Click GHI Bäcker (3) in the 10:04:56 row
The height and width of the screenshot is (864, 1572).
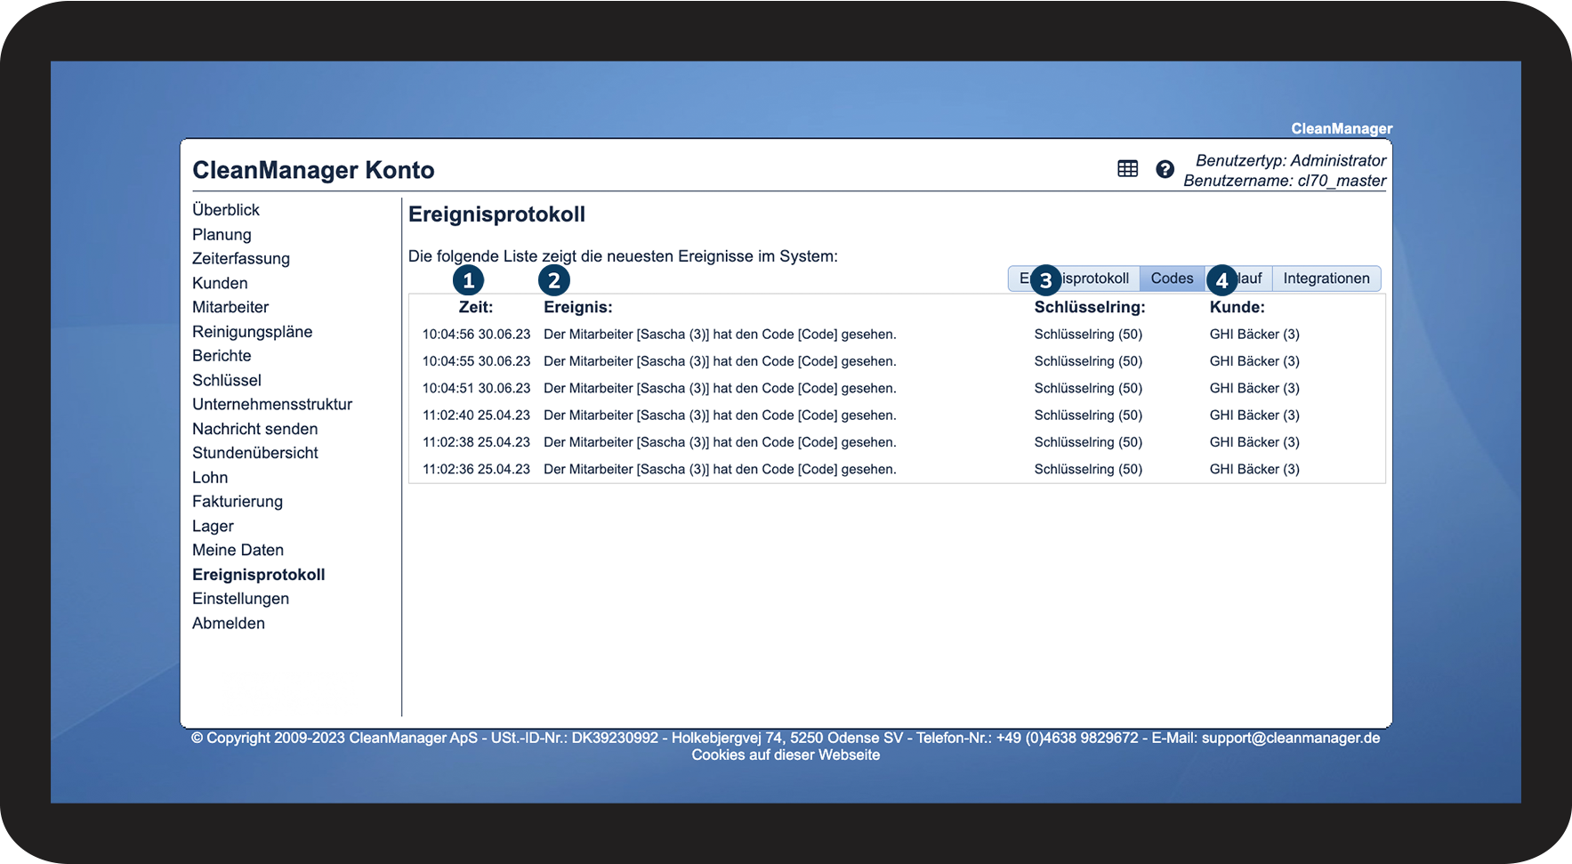[x=1254, y=335]
